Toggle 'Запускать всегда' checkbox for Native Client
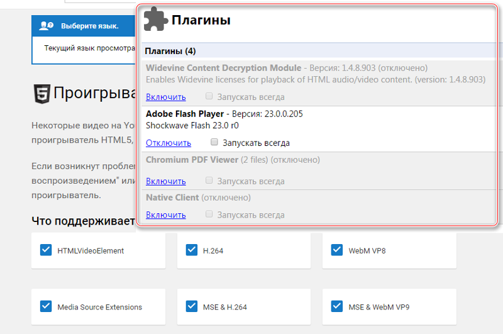This screenshot has height=334, width=503. (209, 214)
